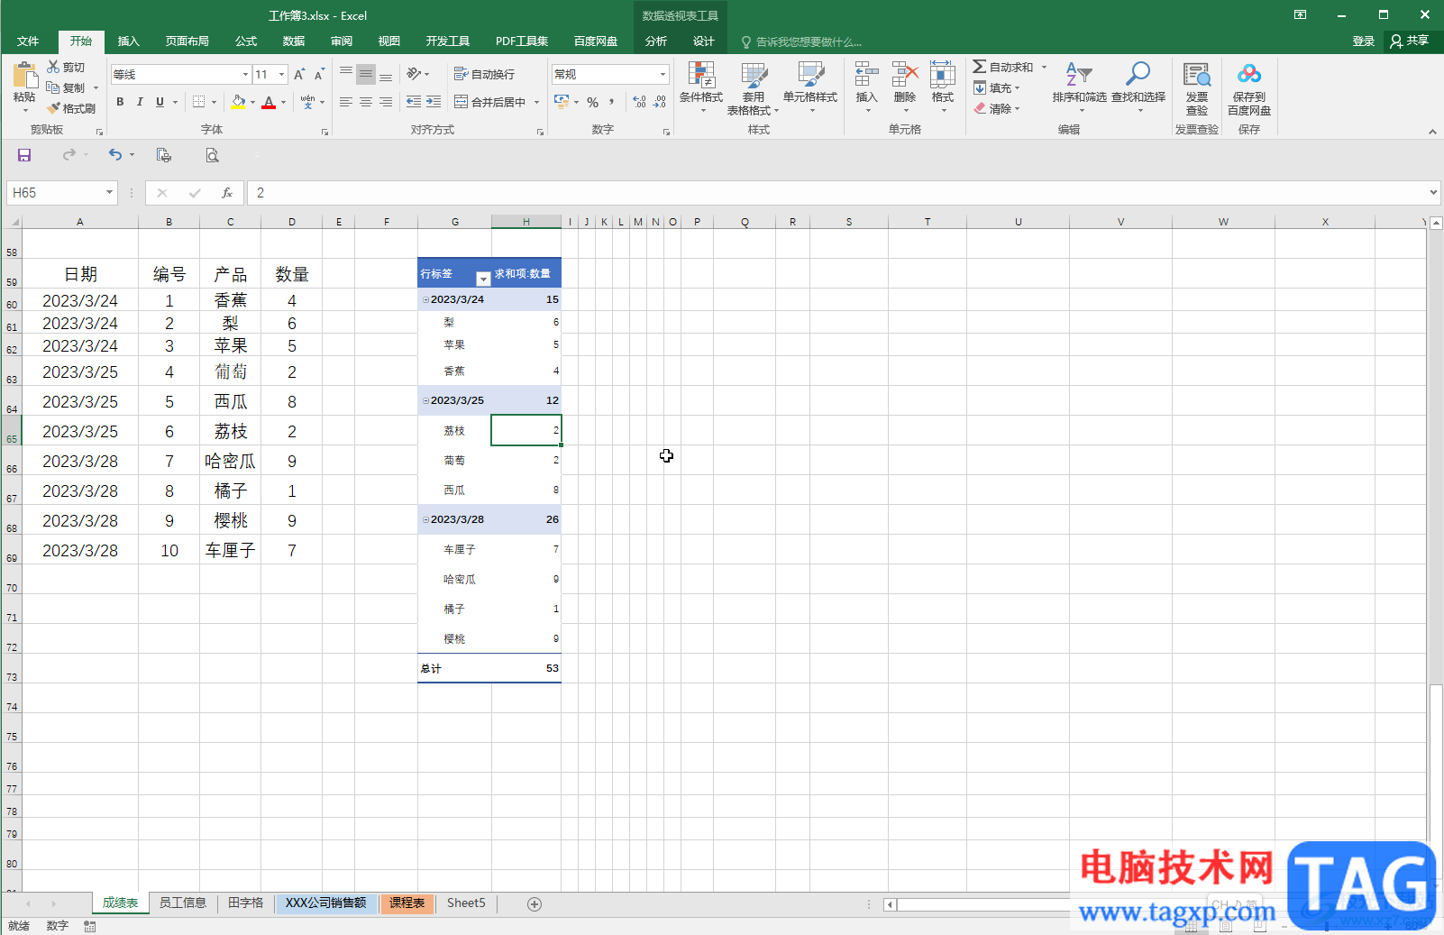1444x935 pixels.
Task: Click the Tell me what to do search box
Action: coord(801,41)
